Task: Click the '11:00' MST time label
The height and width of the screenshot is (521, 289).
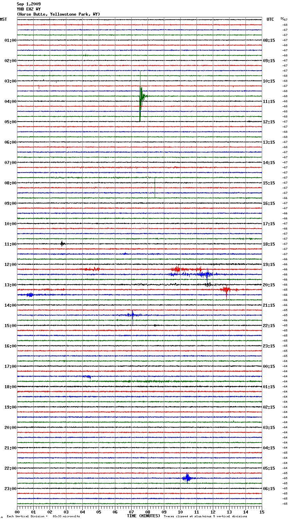Action: tap(11, 244)
